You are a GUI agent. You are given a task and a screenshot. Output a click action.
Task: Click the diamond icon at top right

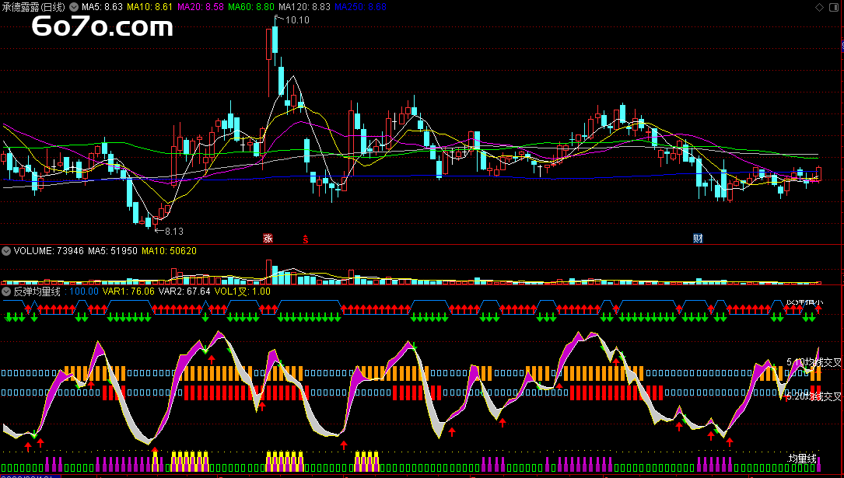819,7
